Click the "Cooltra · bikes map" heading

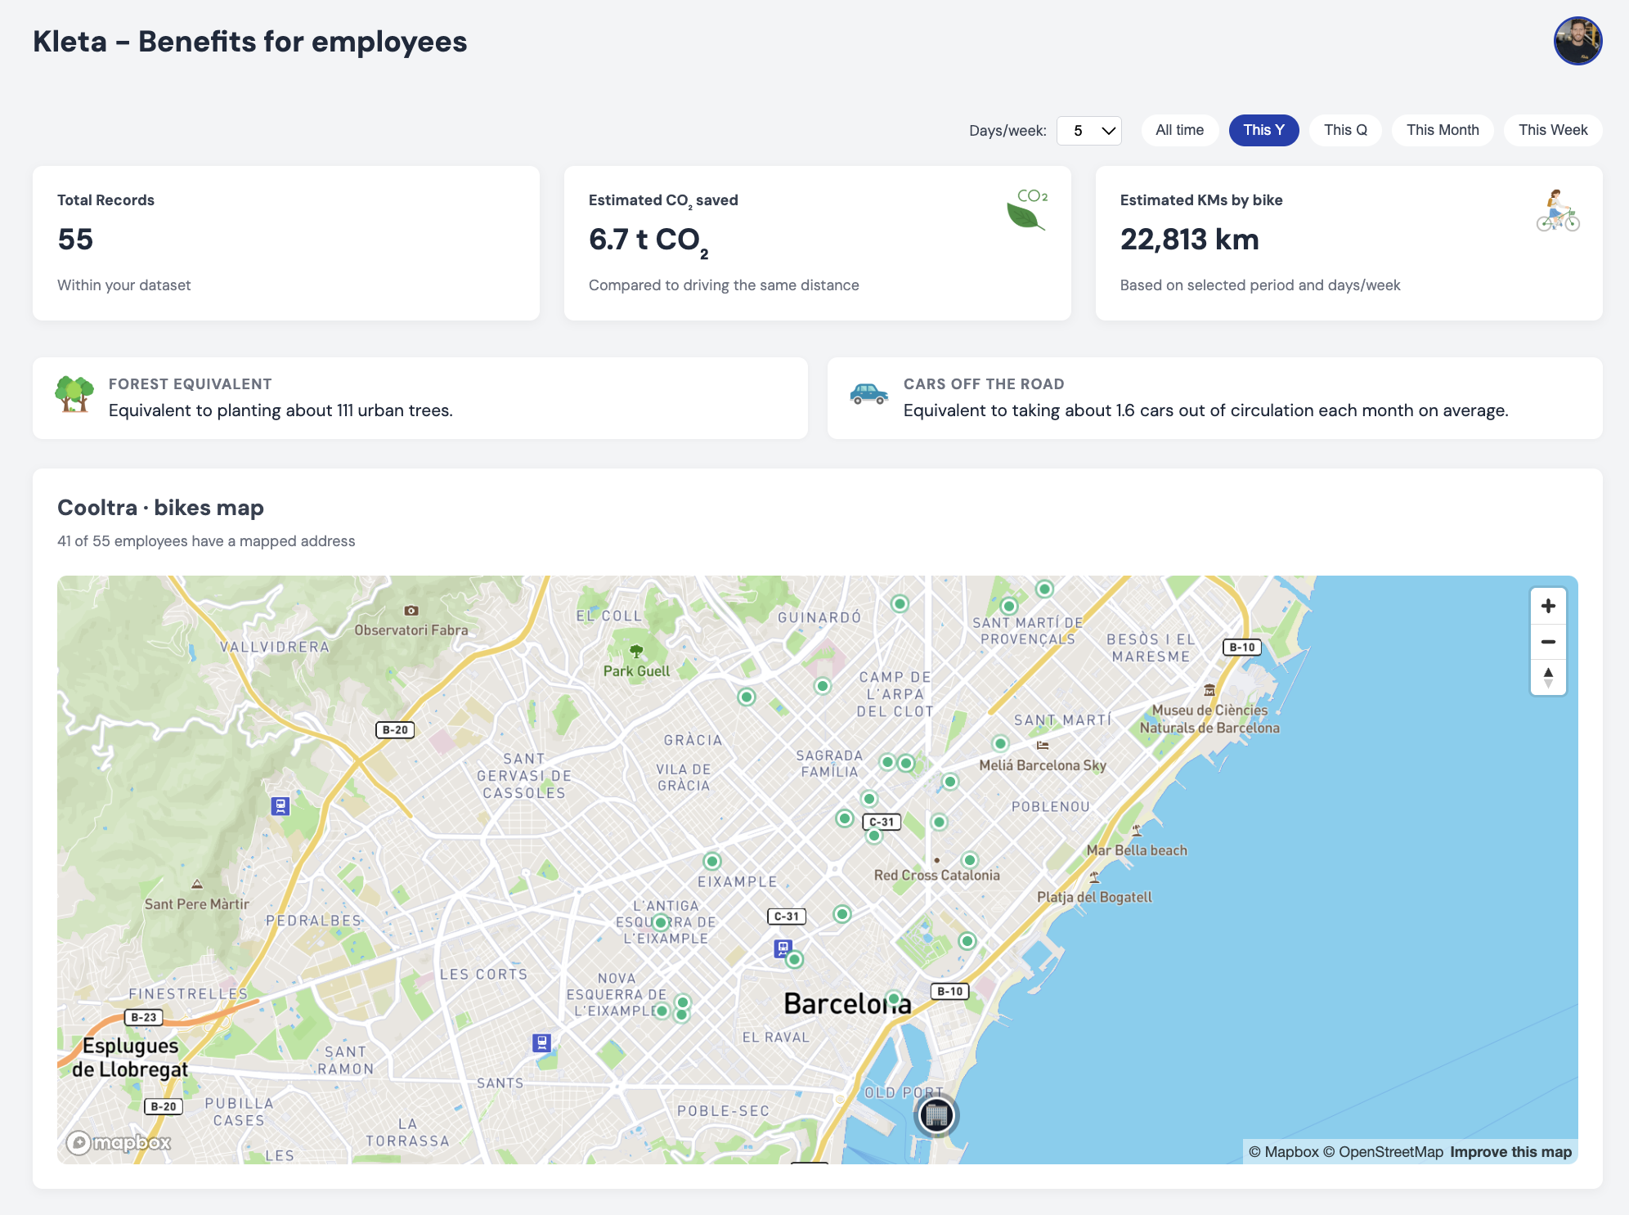(x=161, y=508)
